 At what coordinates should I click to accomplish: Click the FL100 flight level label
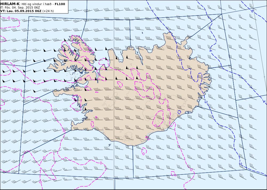coord(60,4)
